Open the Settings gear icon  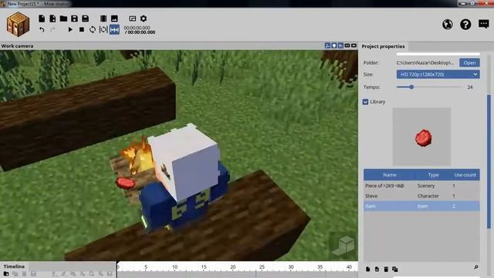(x=144, y=19)
